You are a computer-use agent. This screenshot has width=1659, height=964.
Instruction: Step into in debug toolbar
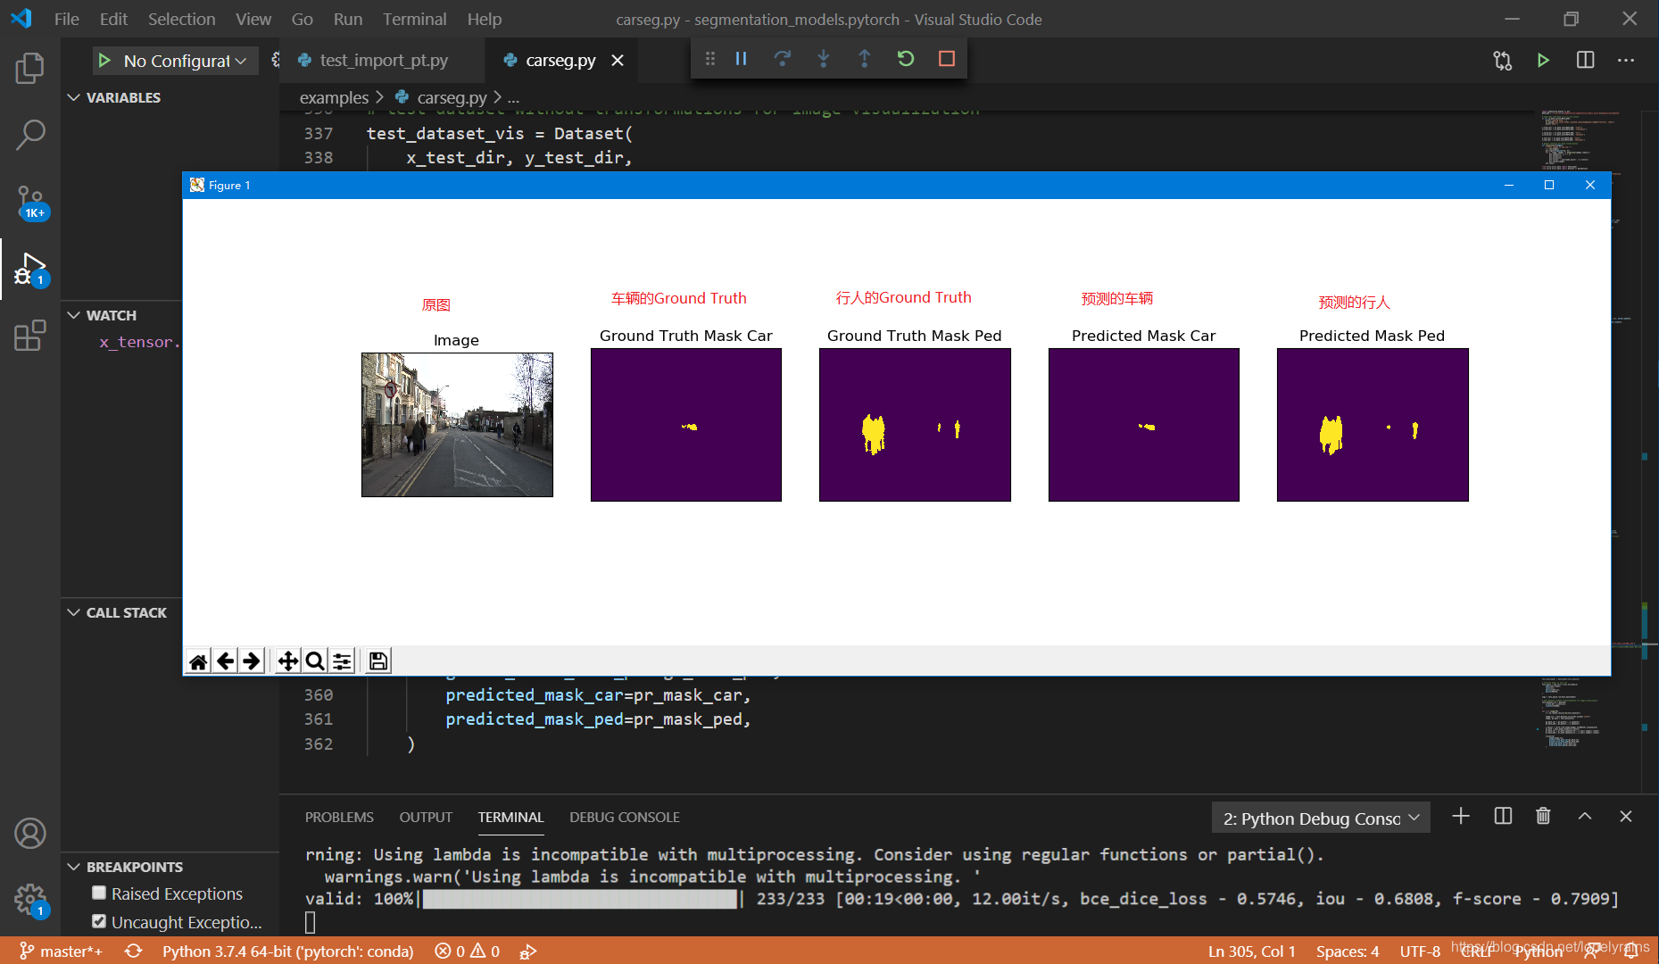coord(823,59)
